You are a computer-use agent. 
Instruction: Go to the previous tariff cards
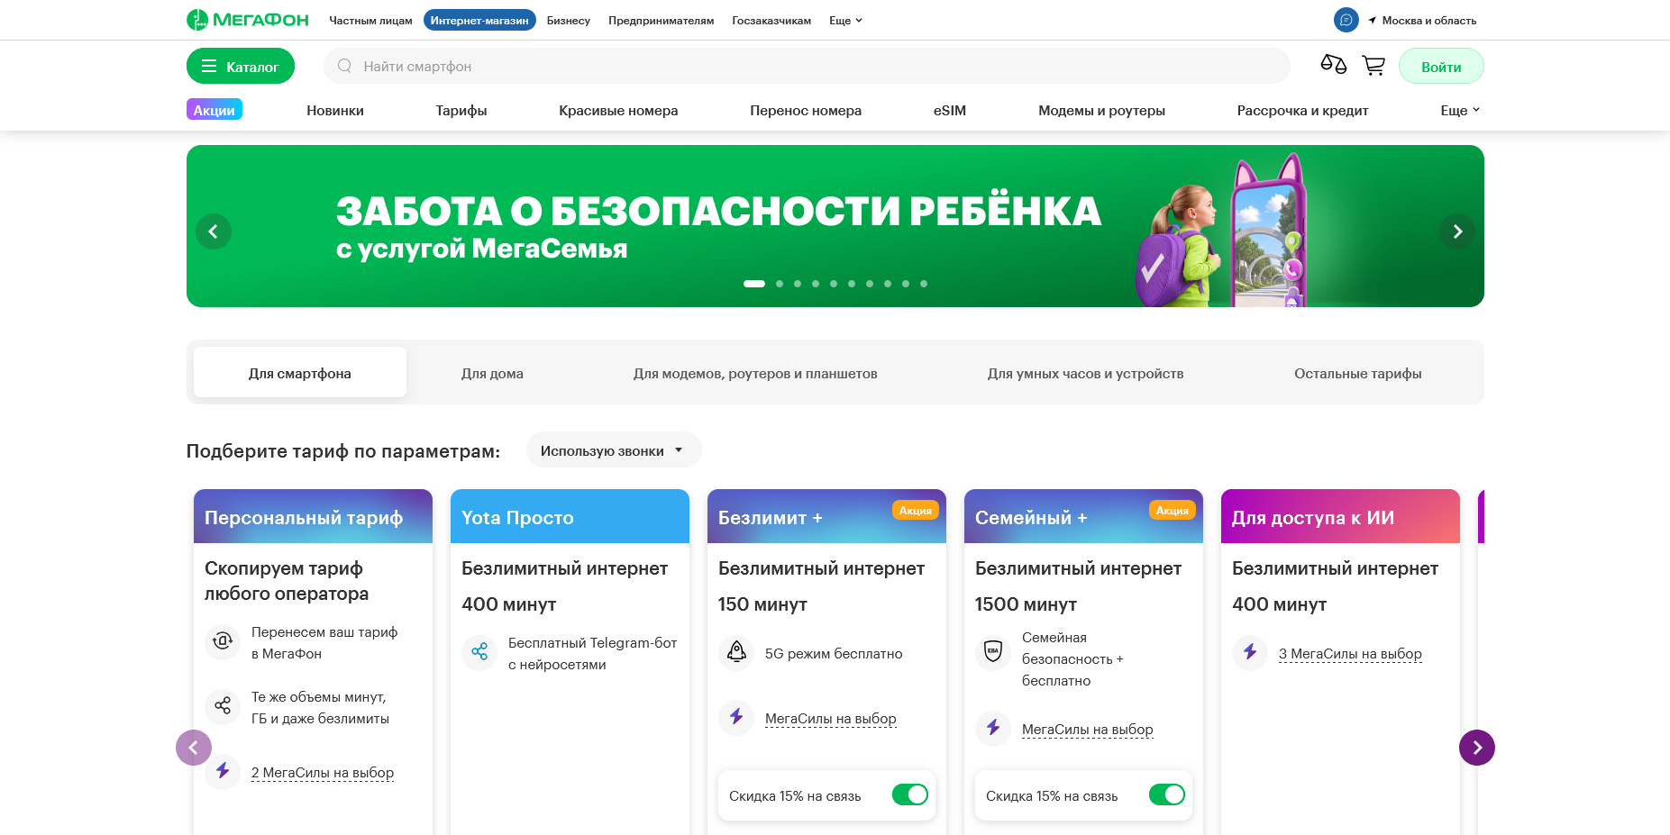[x=194, y=748]
